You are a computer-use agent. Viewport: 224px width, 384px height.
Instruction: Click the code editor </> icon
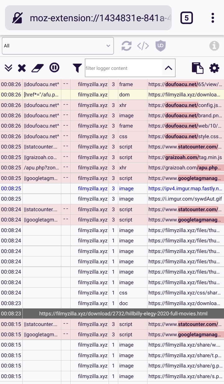[x=143, y=46]
